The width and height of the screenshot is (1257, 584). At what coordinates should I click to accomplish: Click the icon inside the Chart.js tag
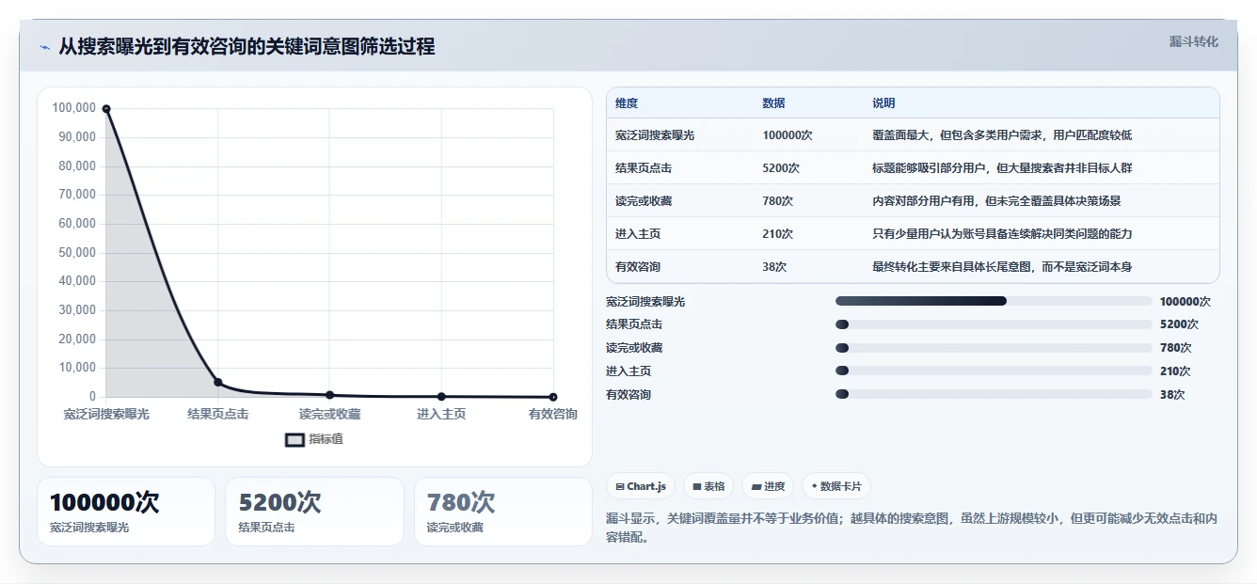(619, 487)
